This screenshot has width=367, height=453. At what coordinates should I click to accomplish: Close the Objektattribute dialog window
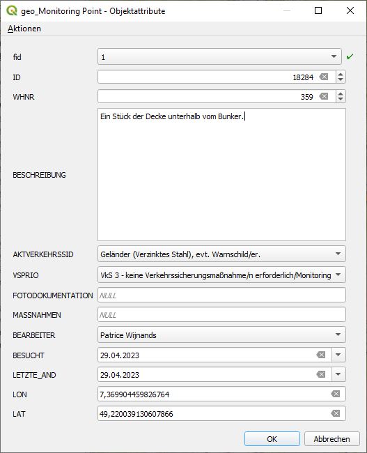coord(350,10)
